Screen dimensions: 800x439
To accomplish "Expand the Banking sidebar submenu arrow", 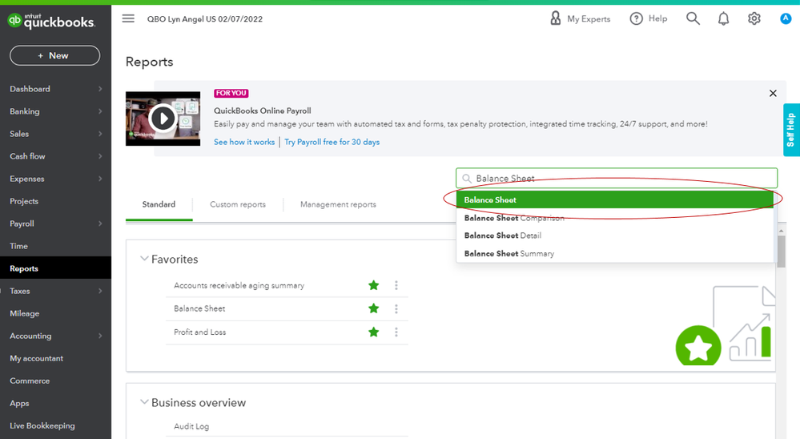I will click(100, 111).
